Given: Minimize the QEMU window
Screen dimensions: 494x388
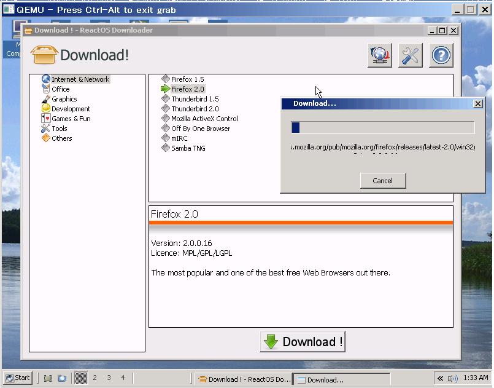Looking at the screenshot, I should (457, 10).
